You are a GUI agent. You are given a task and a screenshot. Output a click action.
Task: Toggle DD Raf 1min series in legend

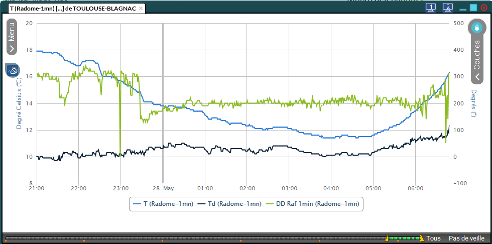coord(314,204)
